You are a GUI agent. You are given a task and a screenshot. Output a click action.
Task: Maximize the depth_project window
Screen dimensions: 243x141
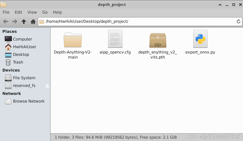tap(234, 5)
